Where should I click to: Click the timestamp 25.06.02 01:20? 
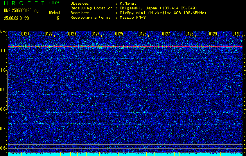[x=16, y=18]
